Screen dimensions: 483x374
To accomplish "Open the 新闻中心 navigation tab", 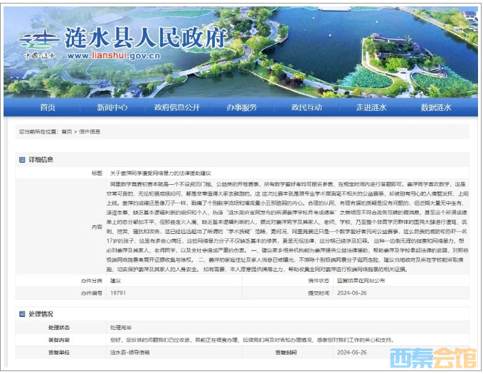I will (x=112, y=107).
